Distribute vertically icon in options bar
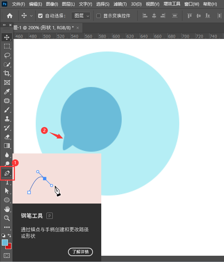 175,16
